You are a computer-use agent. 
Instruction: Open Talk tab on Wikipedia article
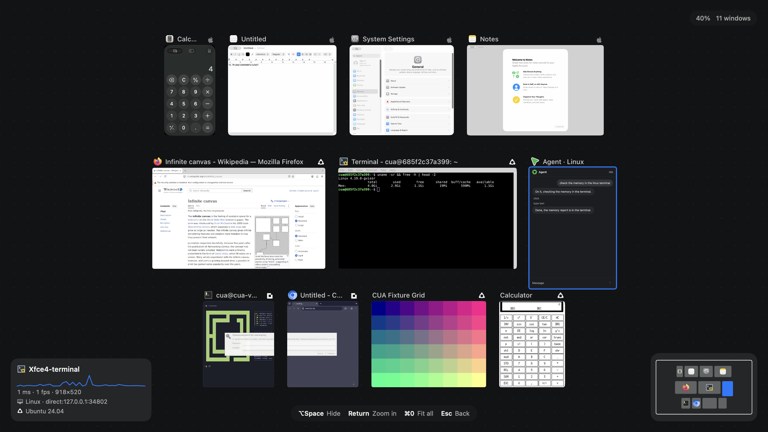click(x=198, y=206)
